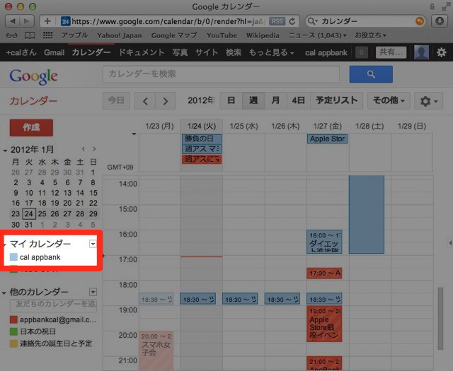Open Gmail in the Google bar
The image size is (453, 371).
pyautogui.click(x=54, y=52)
